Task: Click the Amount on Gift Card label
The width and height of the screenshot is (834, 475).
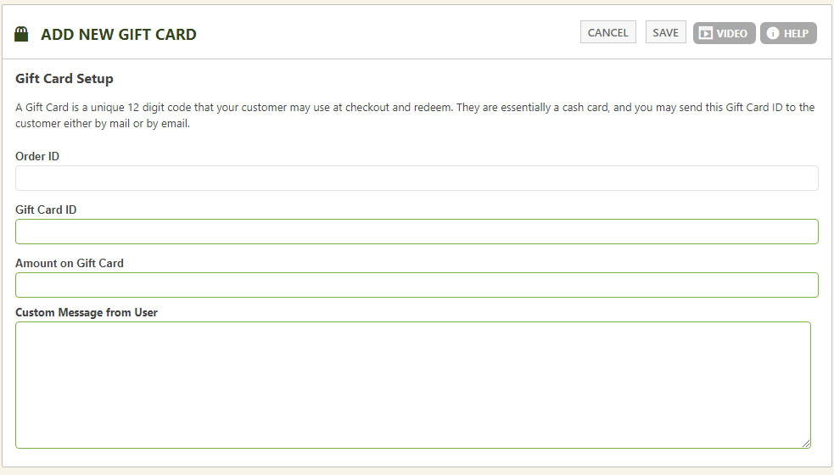Action: [70, 263]
